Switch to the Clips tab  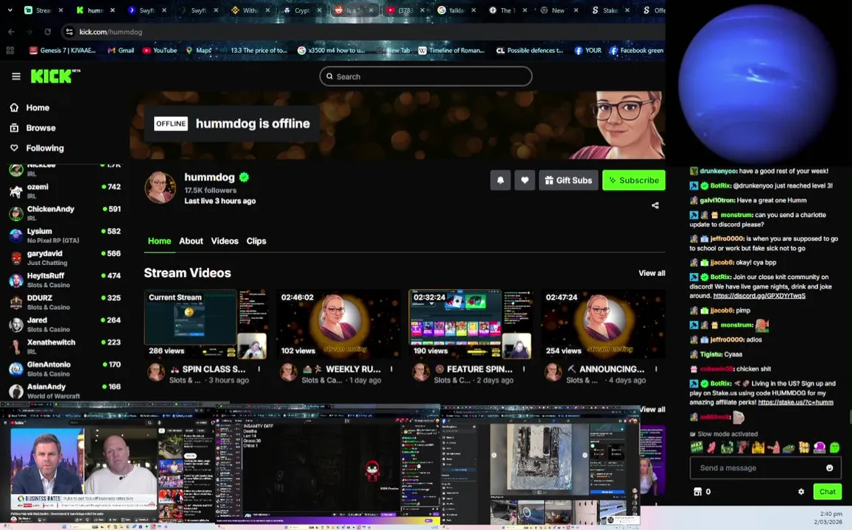point(256,241)
